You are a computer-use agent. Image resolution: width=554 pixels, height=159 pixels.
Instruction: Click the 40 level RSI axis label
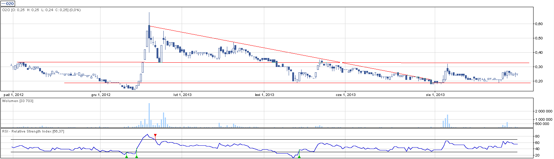pos(537,149)
